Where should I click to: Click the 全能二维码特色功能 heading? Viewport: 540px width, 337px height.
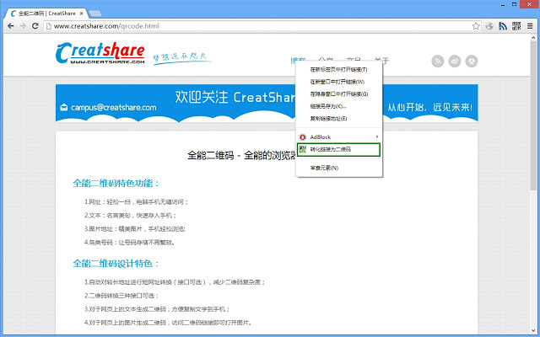tap(116, 183)
